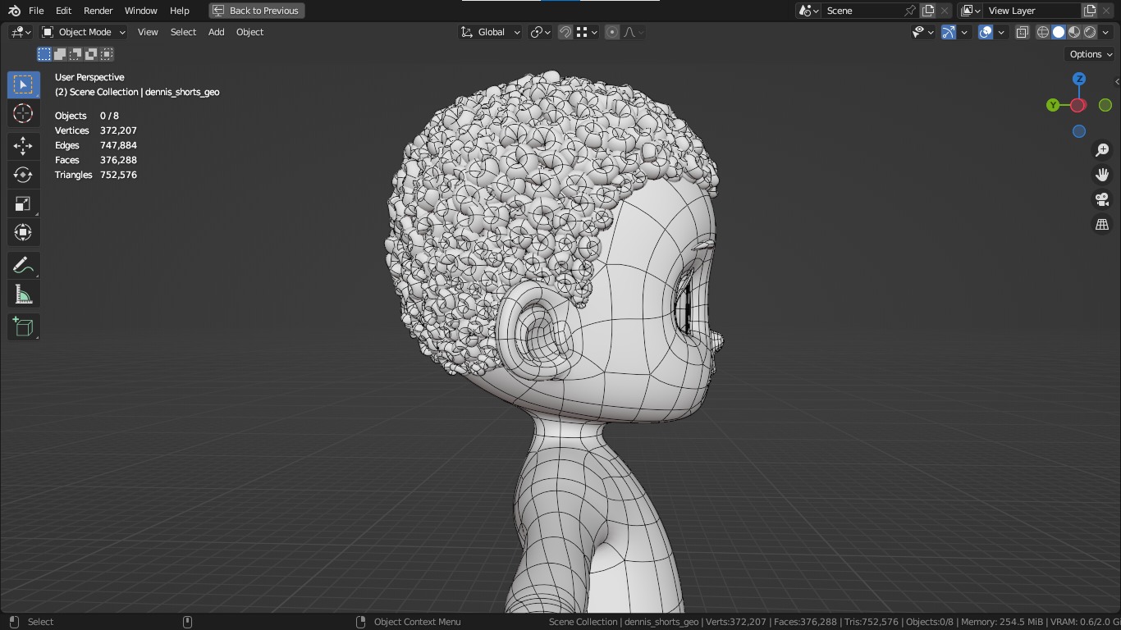Click the Scene name field

tap(862, 11)
